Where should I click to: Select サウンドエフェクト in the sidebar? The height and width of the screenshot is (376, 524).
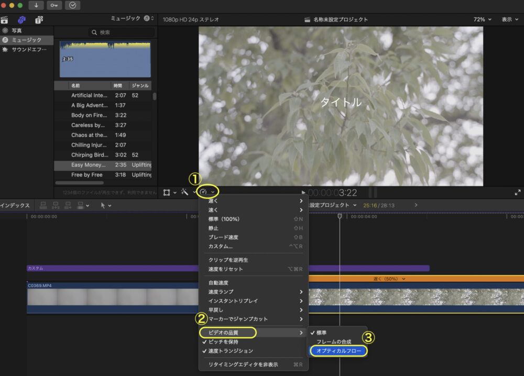29,50
